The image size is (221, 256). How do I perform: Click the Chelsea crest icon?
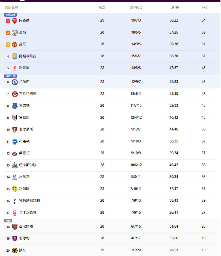[x=15, y=82]
